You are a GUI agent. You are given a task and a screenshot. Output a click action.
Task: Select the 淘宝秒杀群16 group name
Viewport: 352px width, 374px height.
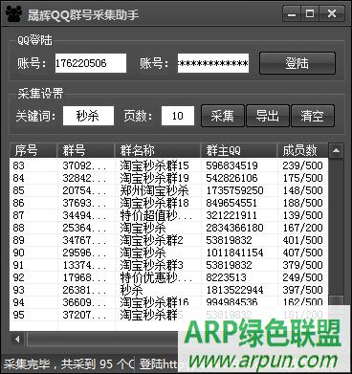click(x=154, y=302)
